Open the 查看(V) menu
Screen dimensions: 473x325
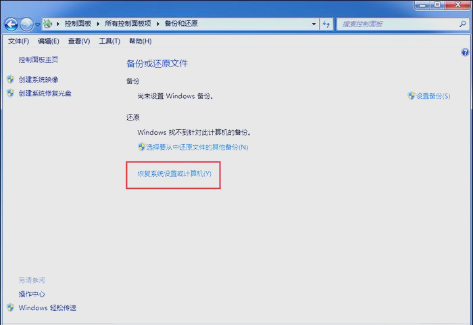coord(79,41)
